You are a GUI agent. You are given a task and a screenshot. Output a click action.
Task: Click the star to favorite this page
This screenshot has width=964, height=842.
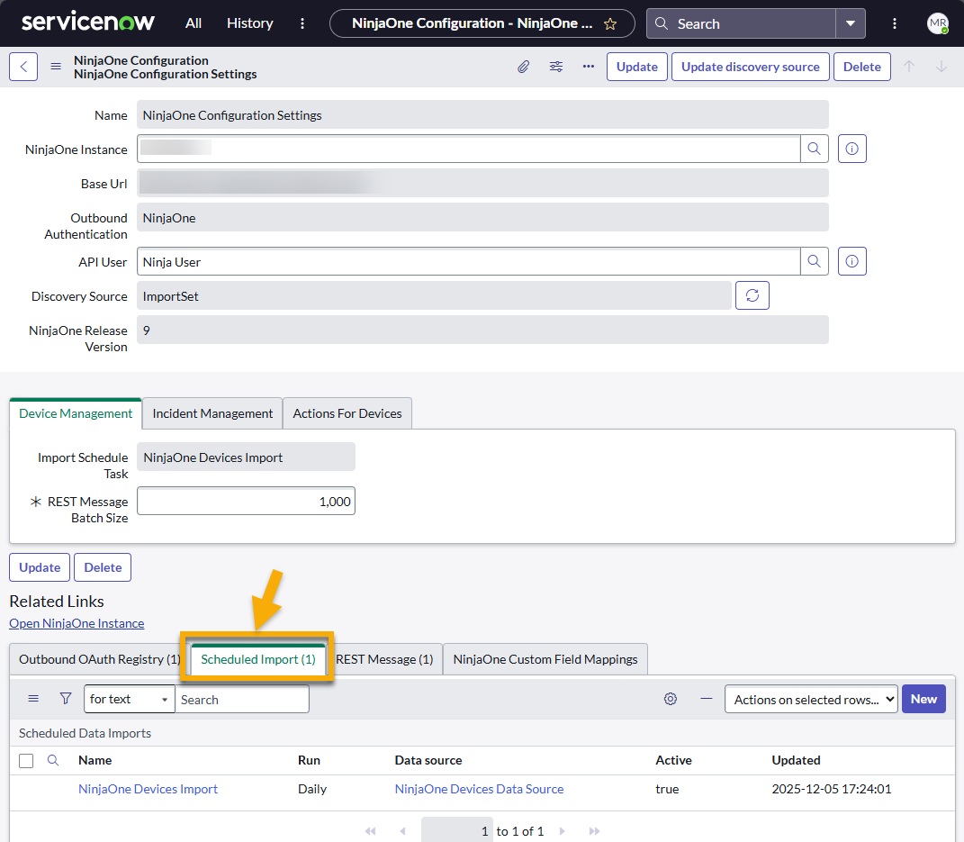[x=610, y=23]
